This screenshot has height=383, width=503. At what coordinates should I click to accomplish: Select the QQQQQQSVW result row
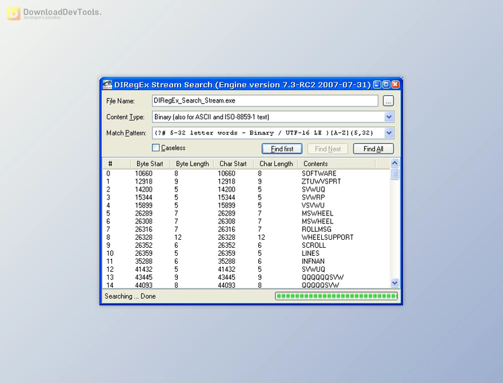(246, 277)
